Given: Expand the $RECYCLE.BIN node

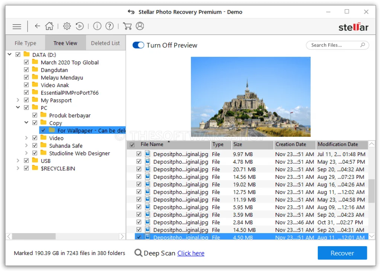Looking at the screenshot, I should 18,168.
